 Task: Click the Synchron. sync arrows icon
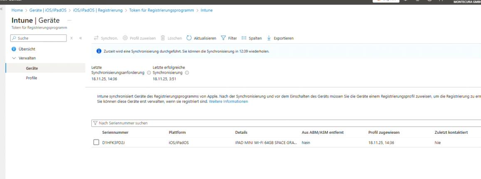click(96, 38)
